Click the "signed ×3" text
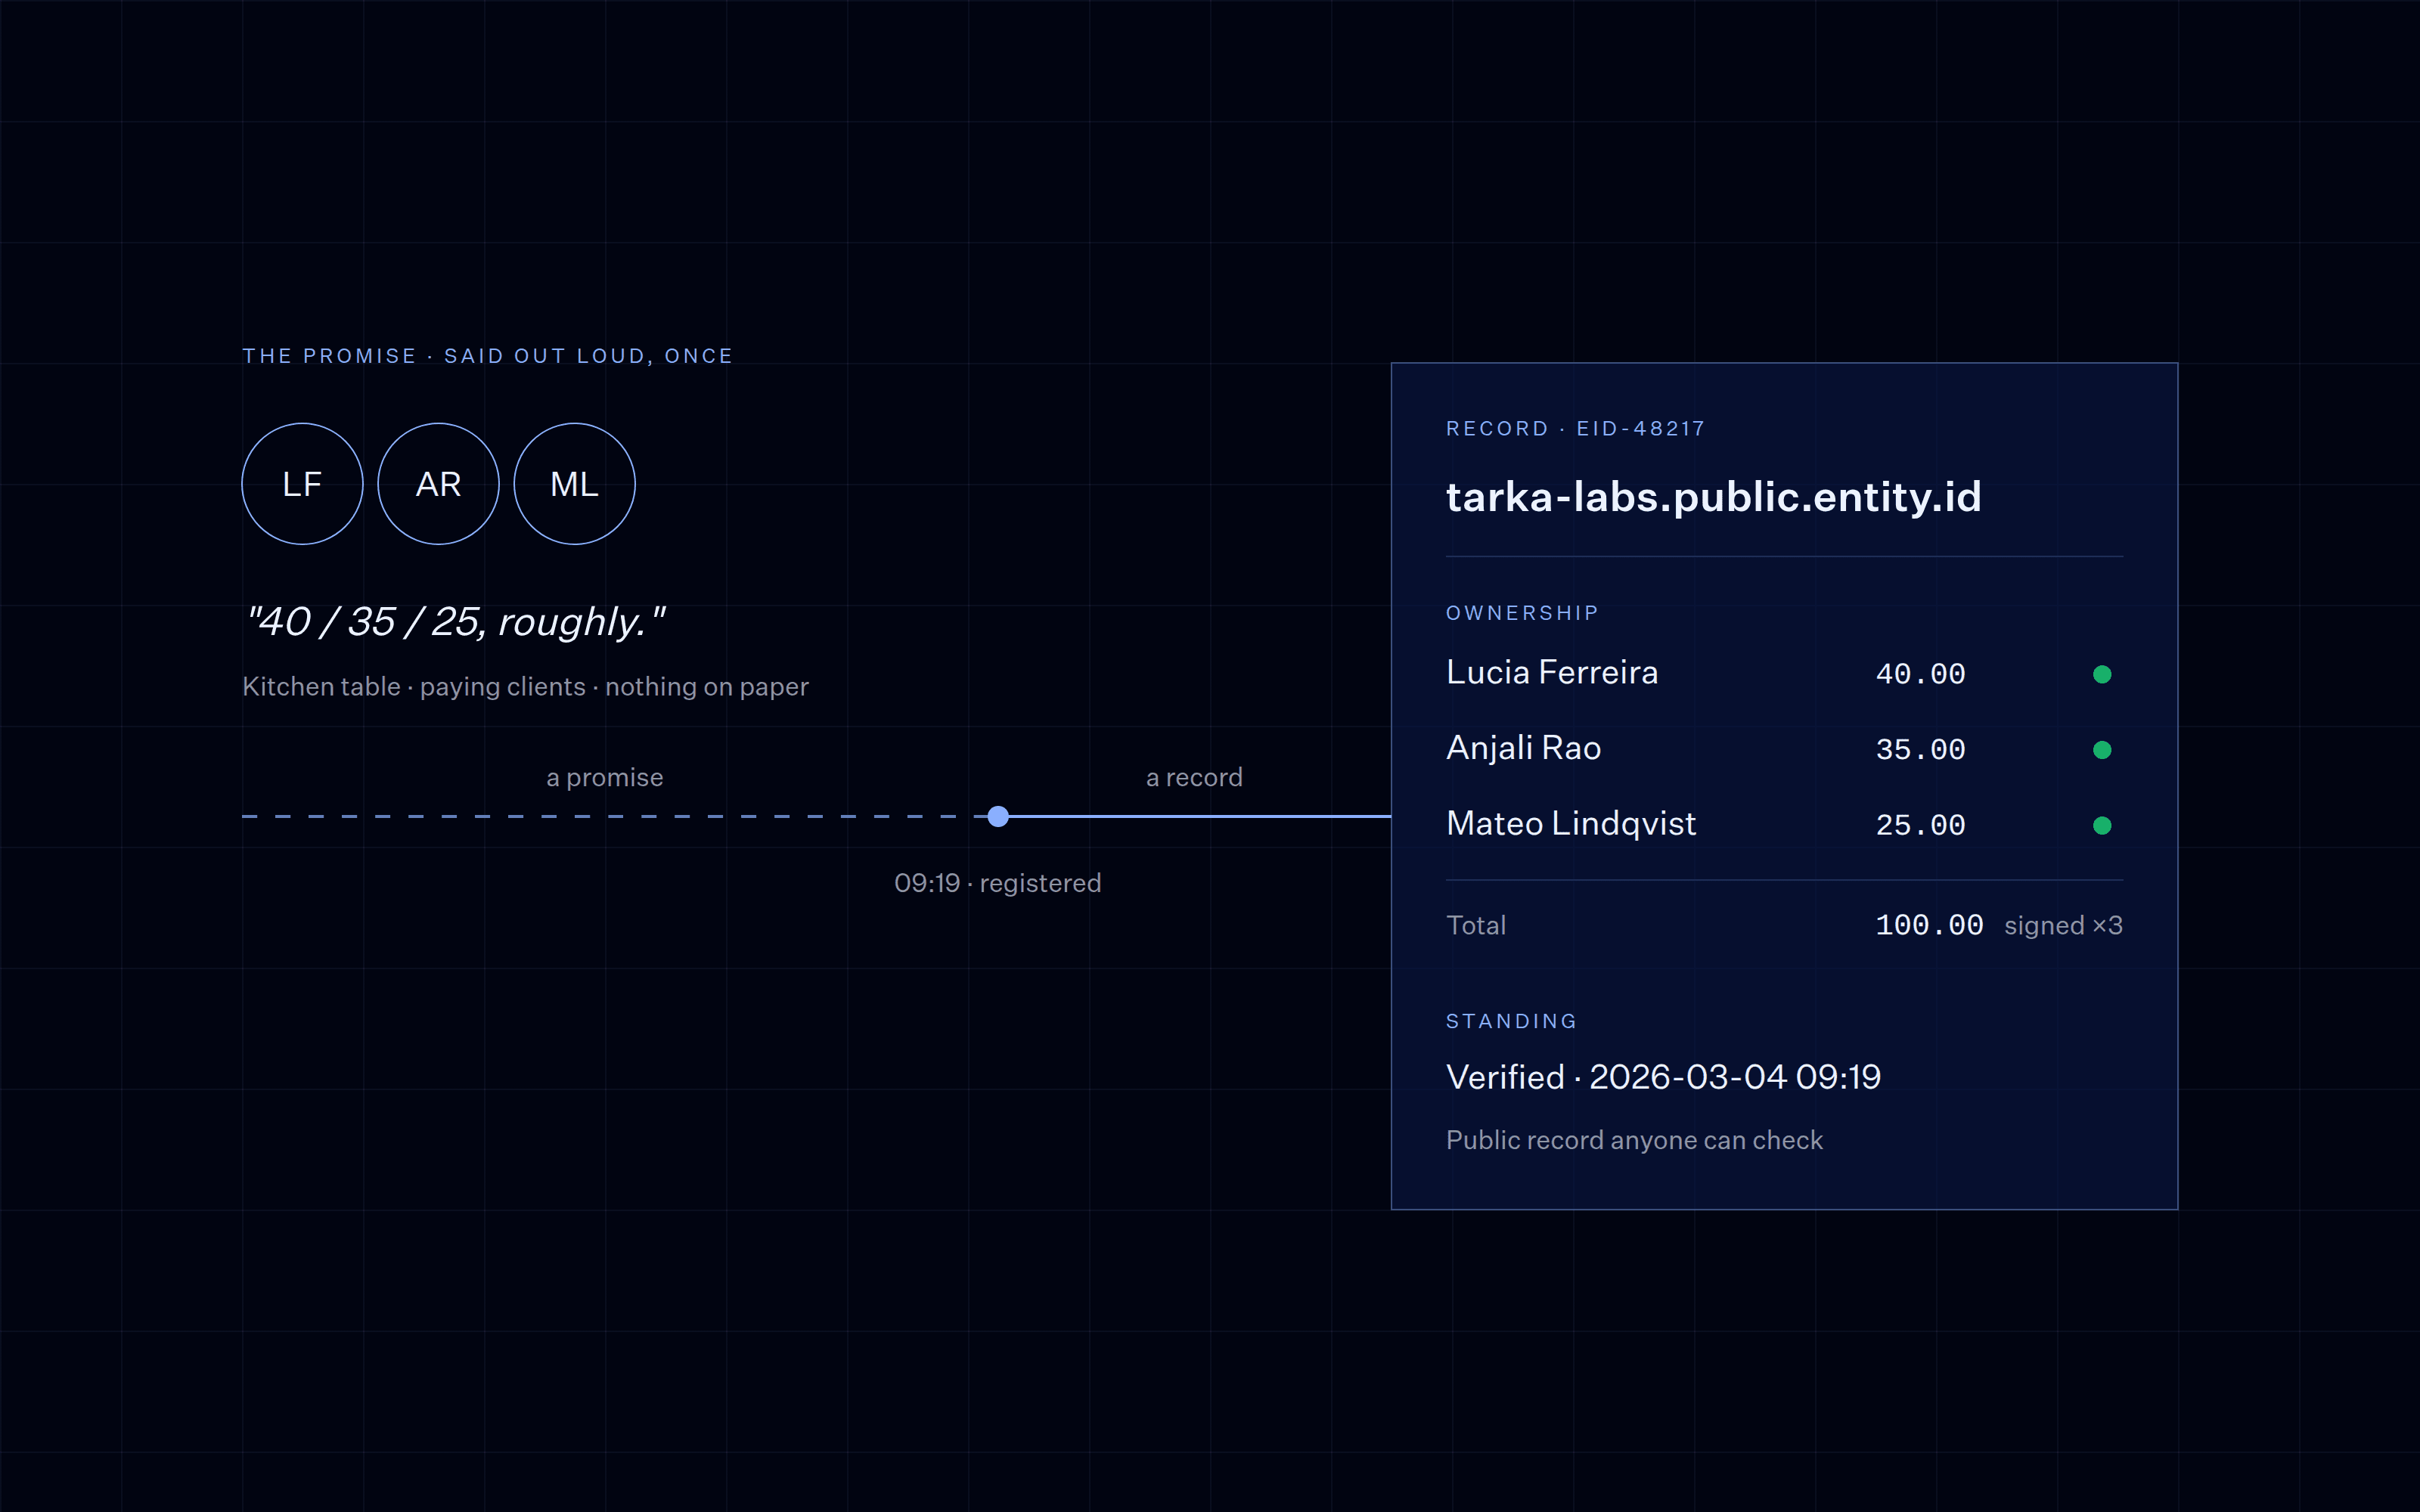 2063,926
